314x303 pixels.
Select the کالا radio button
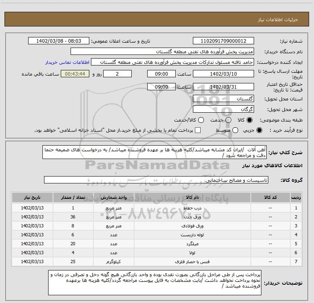pyautogui.click(x=250, y=120)
